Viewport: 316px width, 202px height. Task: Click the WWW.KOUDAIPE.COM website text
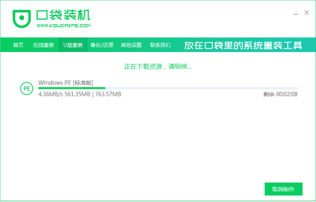pos(64,26)
